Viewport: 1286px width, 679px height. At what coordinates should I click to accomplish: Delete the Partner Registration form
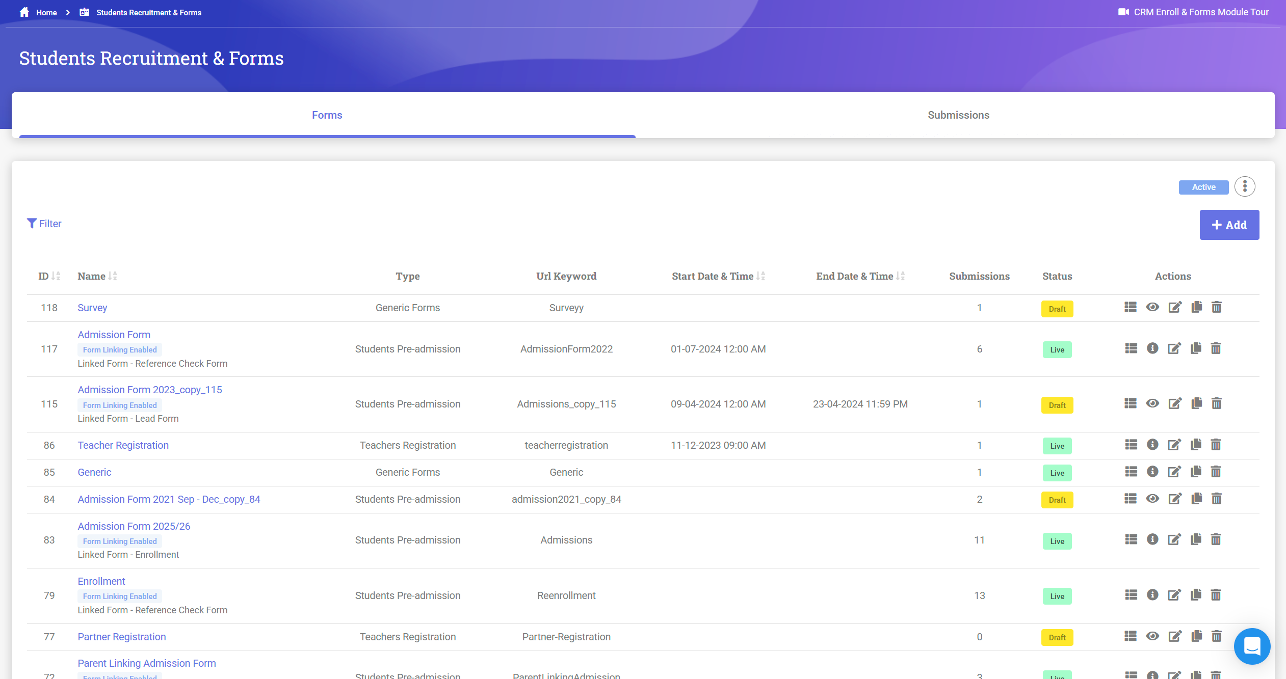coord(1216,636)
